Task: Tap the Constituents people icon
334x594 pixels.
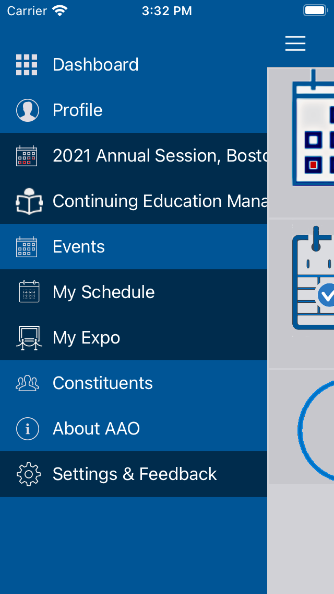Action: [28, 383]
